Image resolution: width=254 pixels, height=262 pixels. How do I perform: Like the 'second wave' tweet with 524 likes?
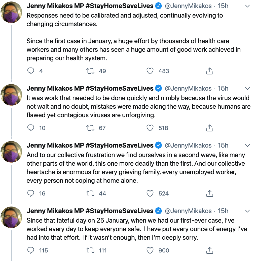150,194
